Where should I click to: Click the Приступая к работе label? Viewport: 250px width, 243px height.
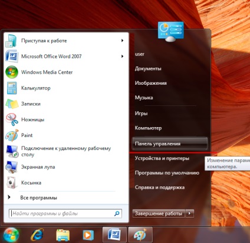44,41
